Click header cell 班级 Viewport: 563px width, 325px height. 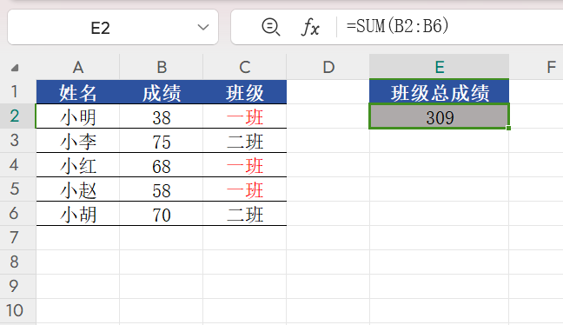[245, 92]
